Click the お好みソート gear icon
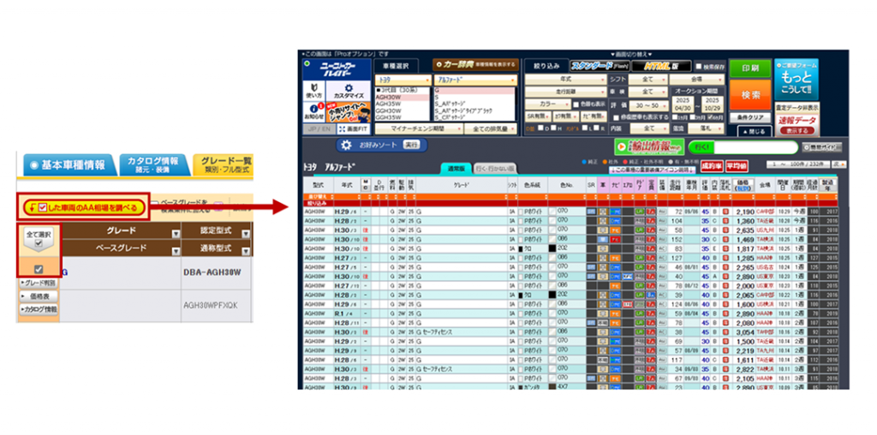The width and height of the screenshot is (877, 435). 346,146
